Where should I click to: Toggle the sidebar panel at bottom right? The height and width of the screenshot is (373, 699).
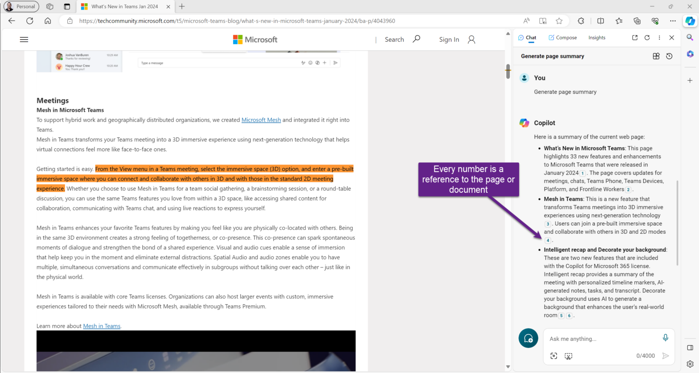tap(690, 347)
